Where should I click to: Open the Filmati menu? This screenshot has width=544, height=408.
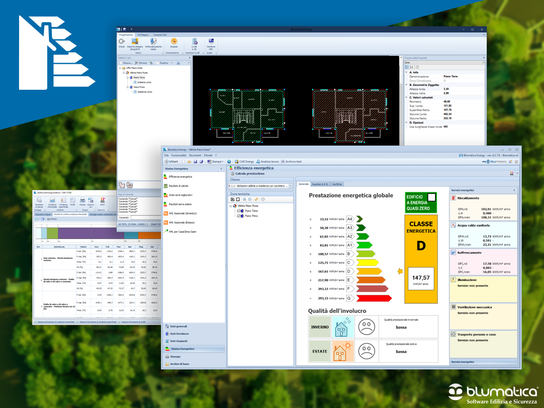[208, 155]
